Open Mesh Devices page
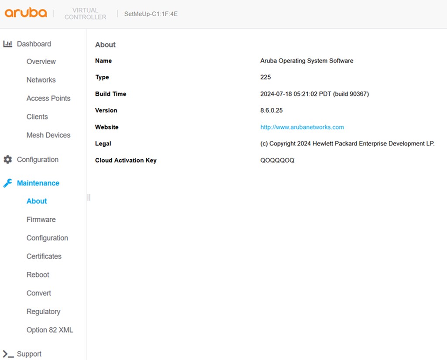447x360 pixels. click(48, 135)
